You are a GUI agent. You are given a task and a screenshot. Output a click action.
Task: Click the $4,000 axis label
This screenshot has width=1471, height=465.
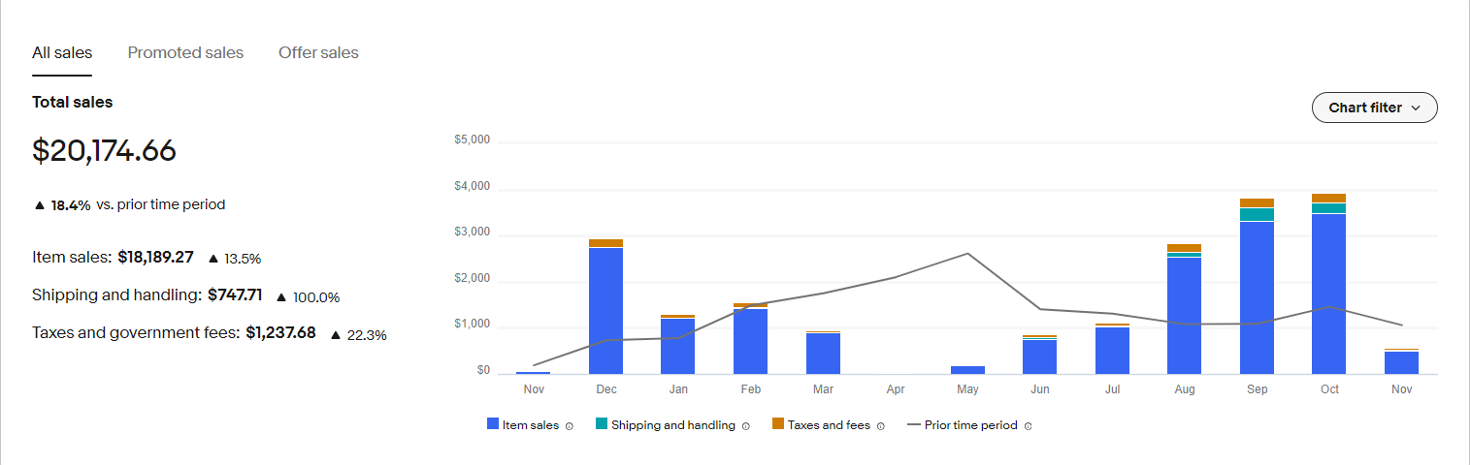(472, 186)
